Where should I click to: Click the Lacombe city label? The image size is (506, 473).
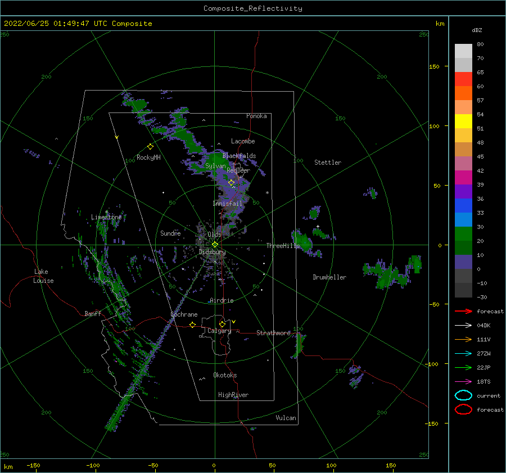(243, 141)
